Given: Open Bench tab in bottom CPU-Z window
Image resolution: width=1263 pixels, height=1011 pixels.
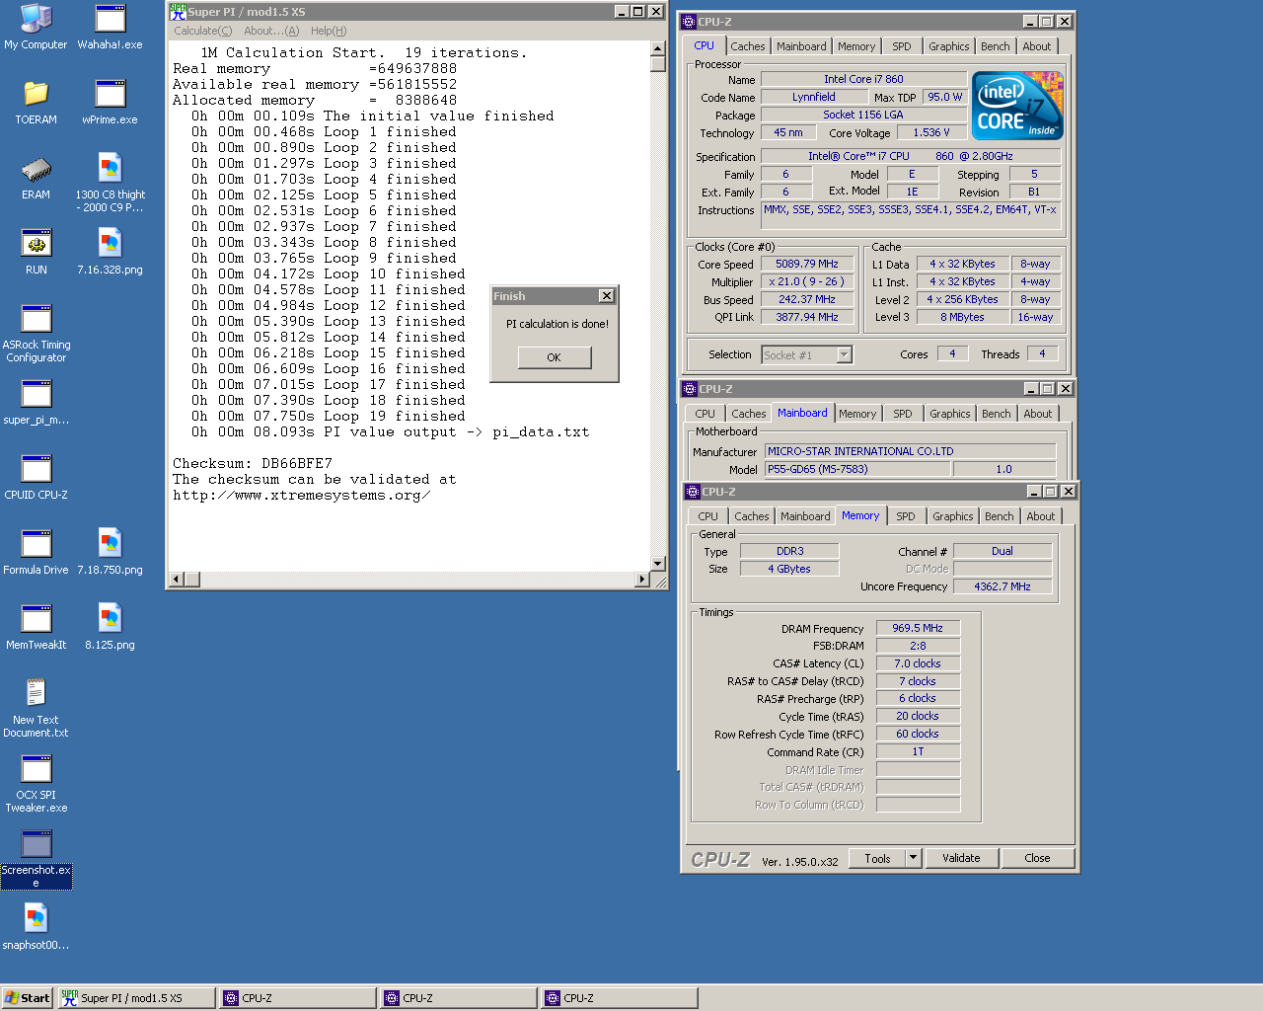Looking at the screenshot, I should 999,516.
